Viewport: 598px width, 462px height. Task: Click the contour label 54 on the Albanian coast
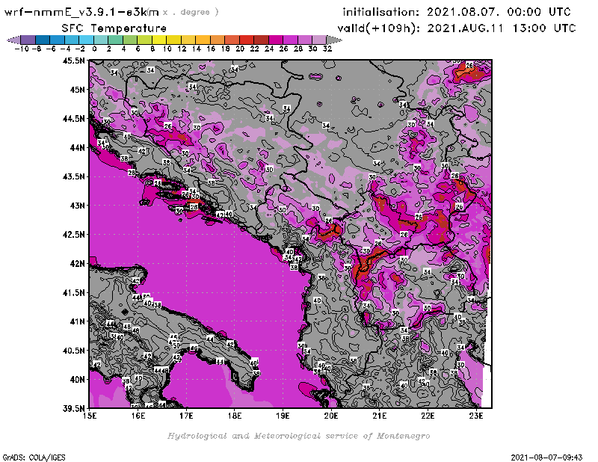point(306,351)
